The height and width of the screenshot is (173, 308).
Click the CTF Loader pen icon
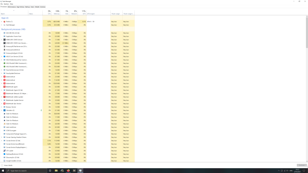4,150
